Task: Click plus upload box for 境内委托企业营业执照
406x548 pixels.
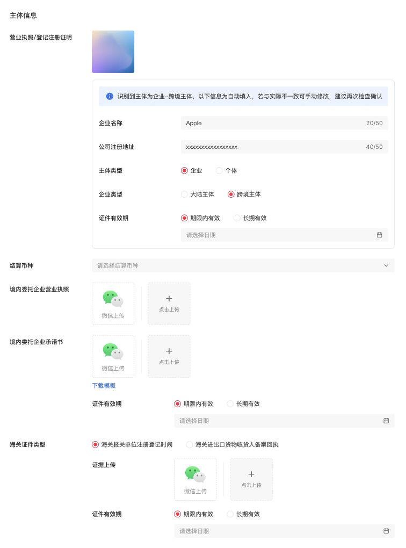Action: click(169, 304)
